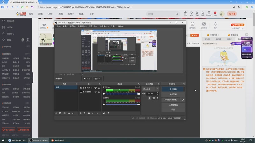
Task: Expand Douyu 视频 nav dropdown
Action: pos(71,14)
